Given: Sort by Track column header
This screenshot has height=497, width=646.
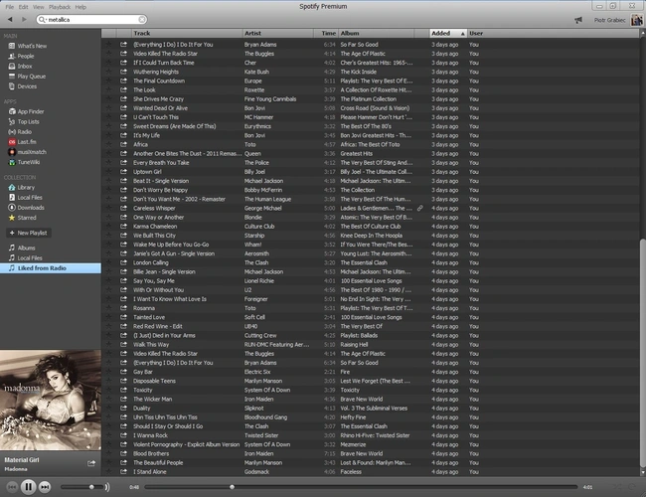Looking at the screenshot, I should pos(187,34).
